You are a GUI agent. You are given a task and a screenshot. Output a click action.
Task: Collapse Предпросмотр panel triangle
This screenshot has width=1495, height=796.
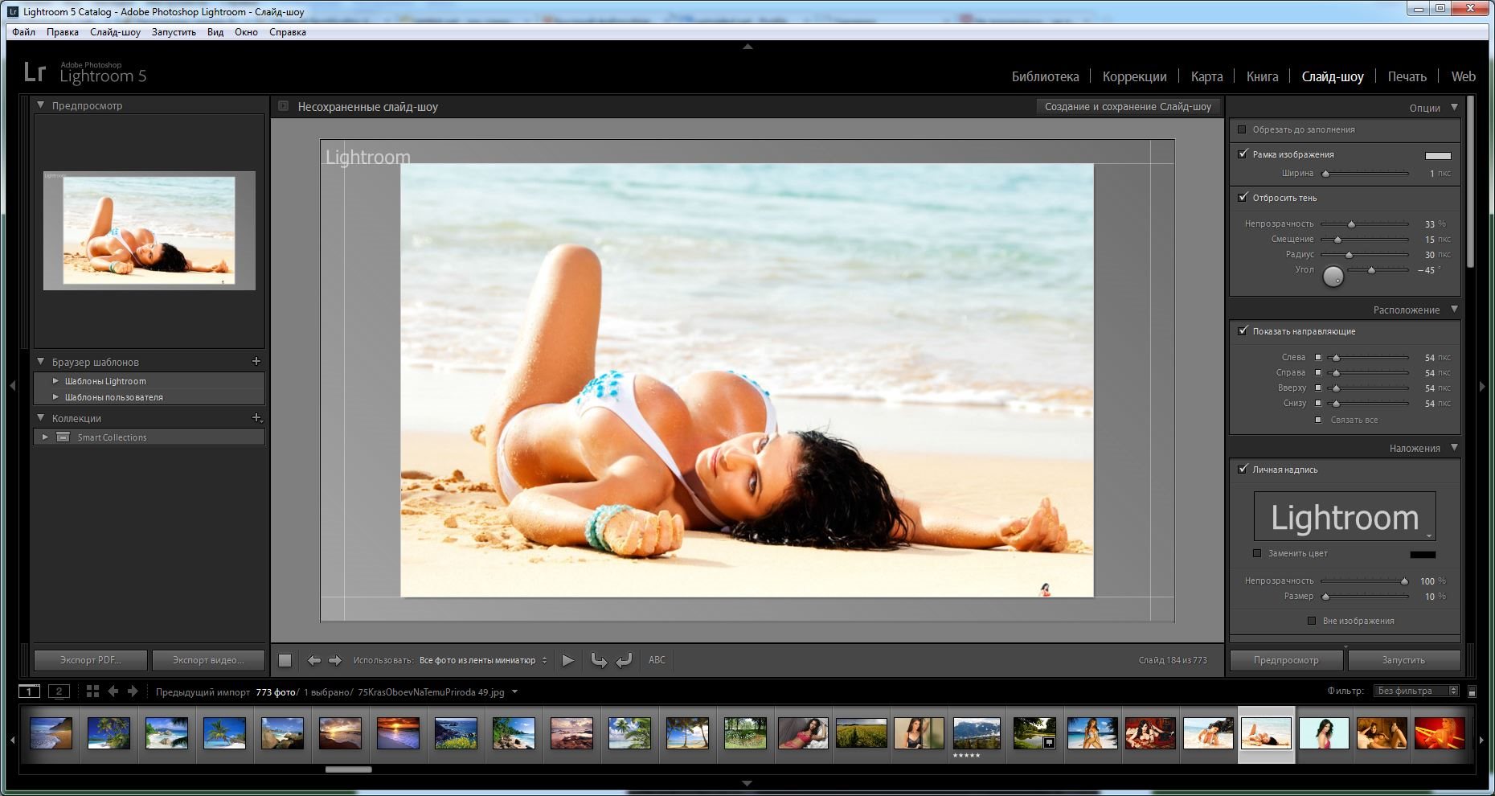tap(40, 105)
